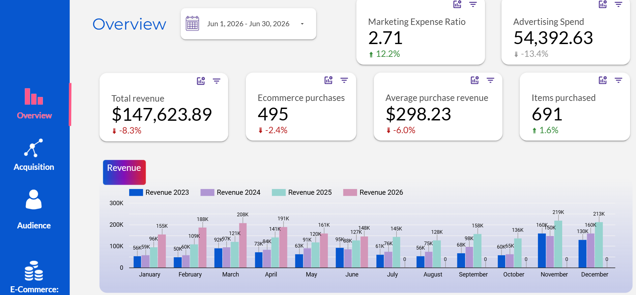Click the Revenue 2023 legend label
Viewport: 636px width, 295px height.
[167, 192]
